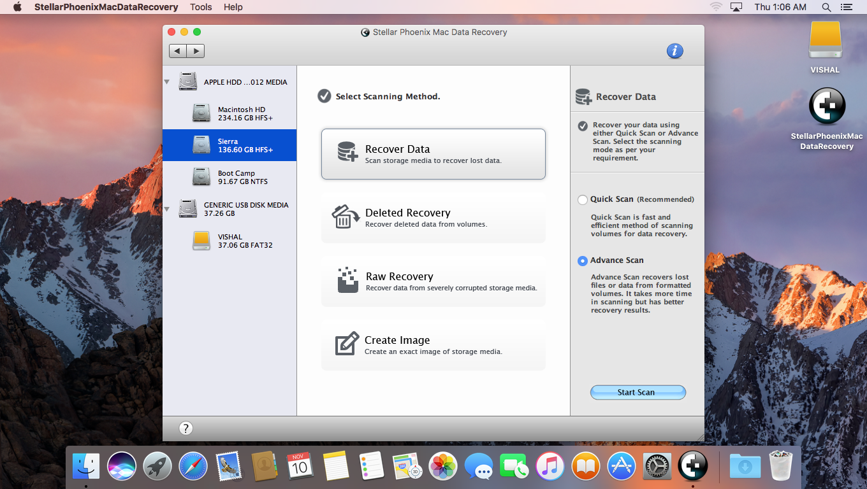Screen dimensions: 867x489
Task: Select the Sierra volume in sidebar
Action: 229,145
